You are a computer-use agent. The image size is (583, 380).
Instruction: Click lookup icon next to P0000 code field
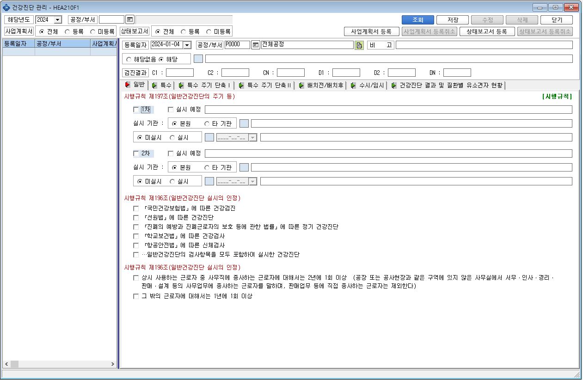coord(256,45)
